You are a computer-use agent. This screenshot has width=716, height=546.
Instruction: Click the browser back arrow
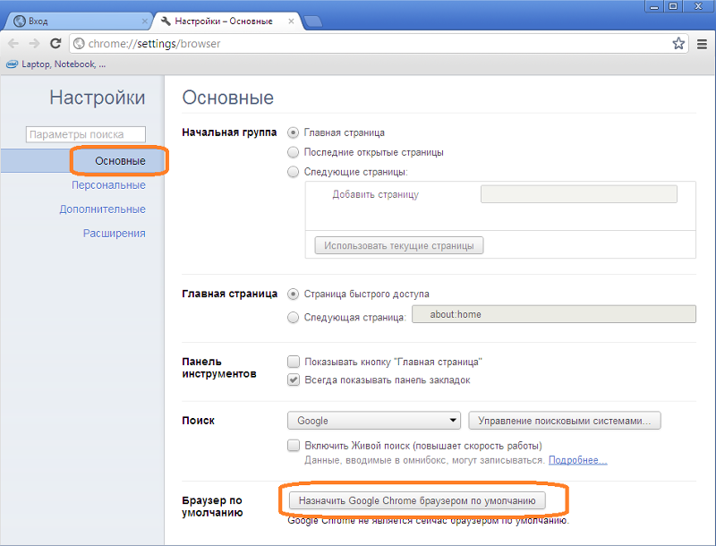click(13, 43)
